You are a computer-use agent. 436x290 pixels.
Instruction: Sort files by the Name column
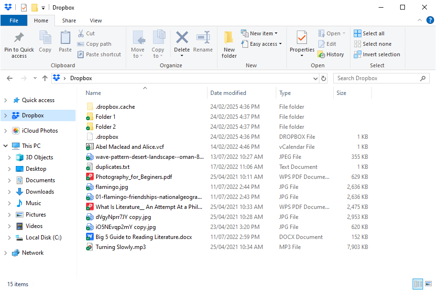pos(93,93)
